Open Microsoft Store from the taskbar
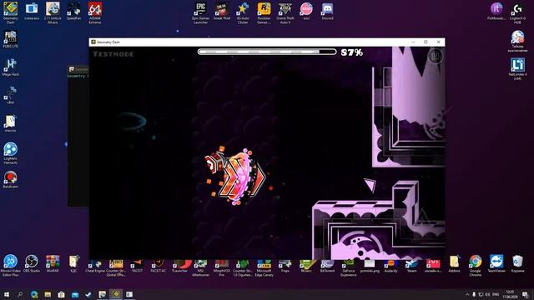This screenshot has width=534, height=300. point(61,294)
